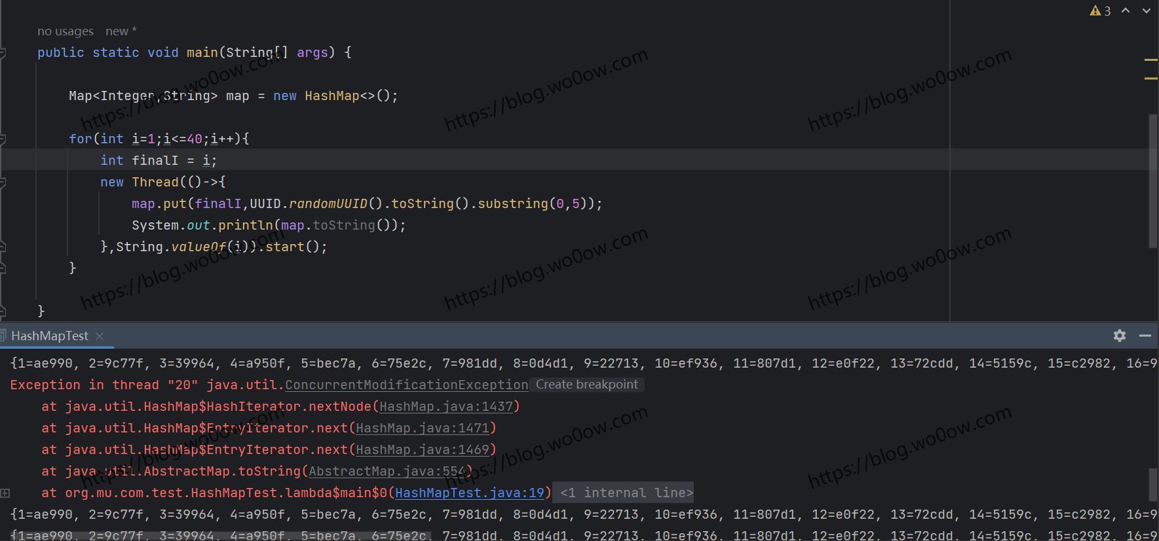The image size is (1159, 541).
Task: Click the editor vertical scrollbar thumb
Action: [x=1152, y=180]
